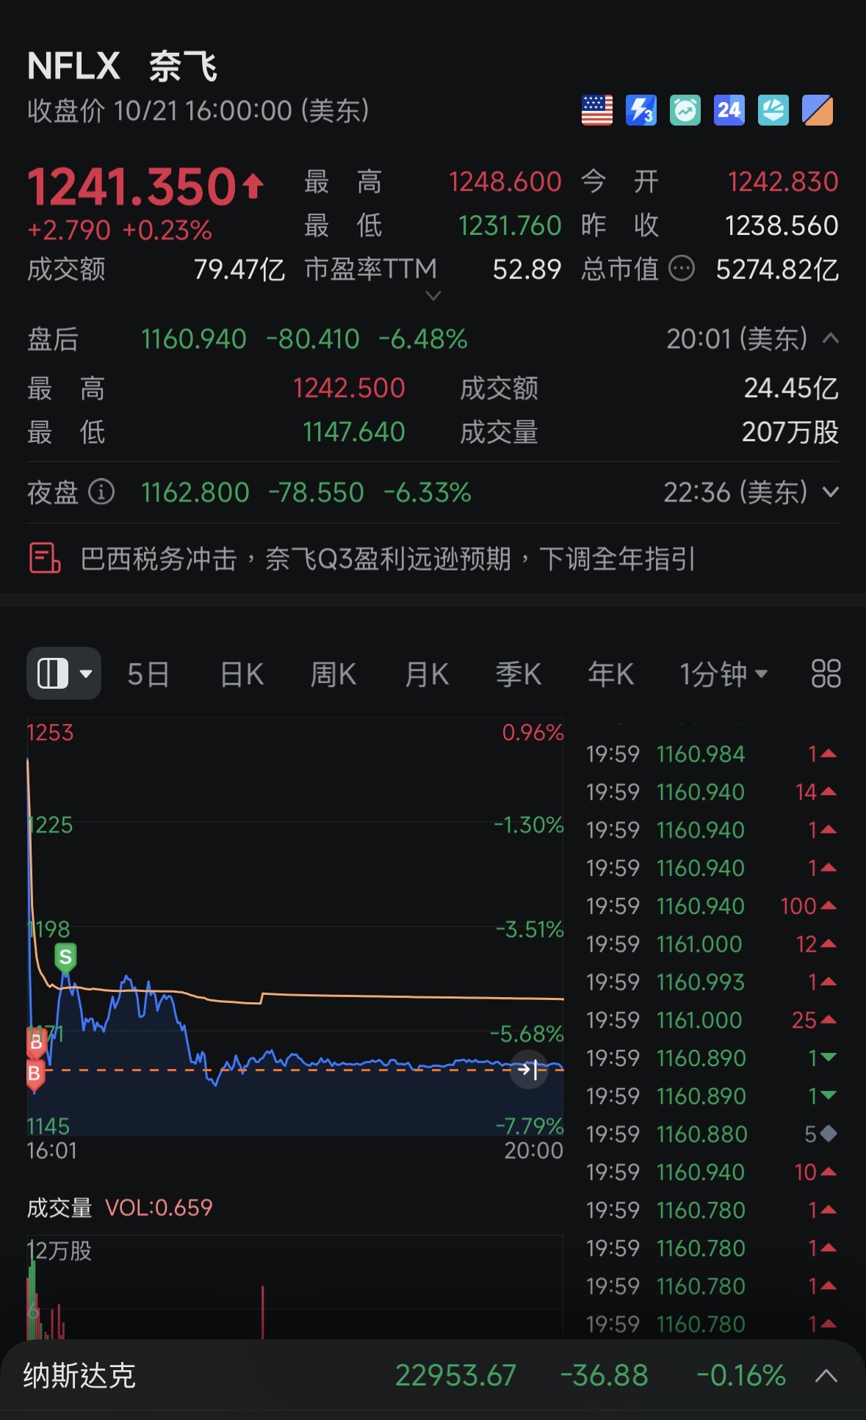Screen dimensions: 866x1420
Task: Tap the previous close 1238.560
Action: [x=782, y=225]
